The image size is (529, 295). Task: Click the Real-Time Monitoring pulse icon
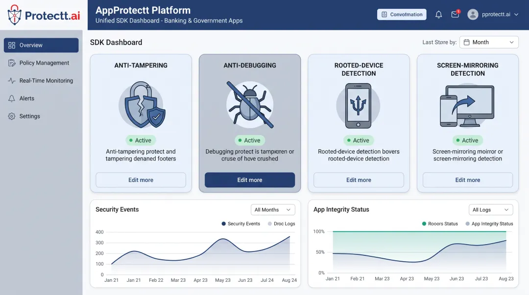[12, 81]
